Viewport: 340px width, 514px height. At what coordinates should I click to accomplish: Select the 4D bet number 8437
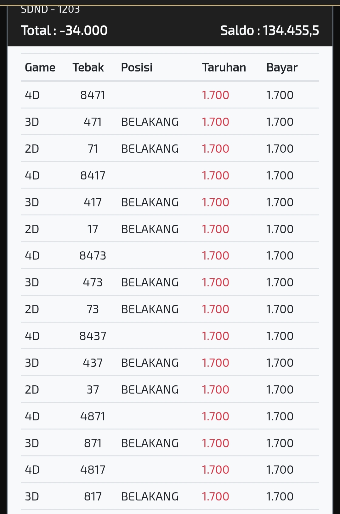coord(93,336)
